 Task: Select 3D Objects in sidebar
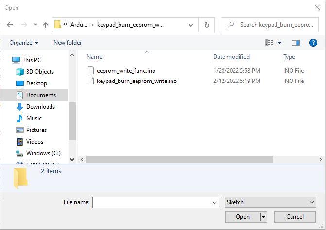coord(40,72)
